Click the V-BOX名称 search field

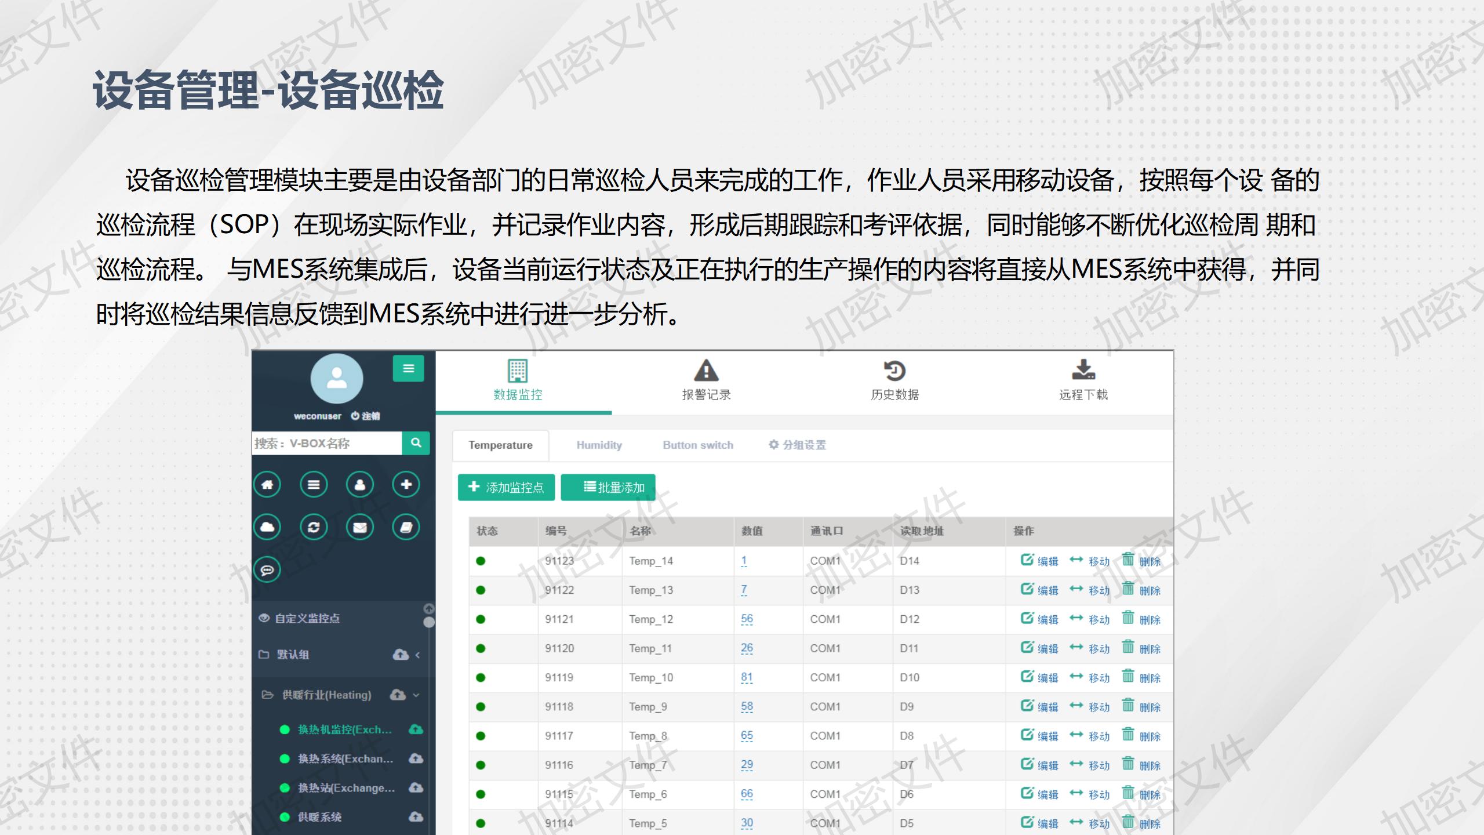[327, 443]
